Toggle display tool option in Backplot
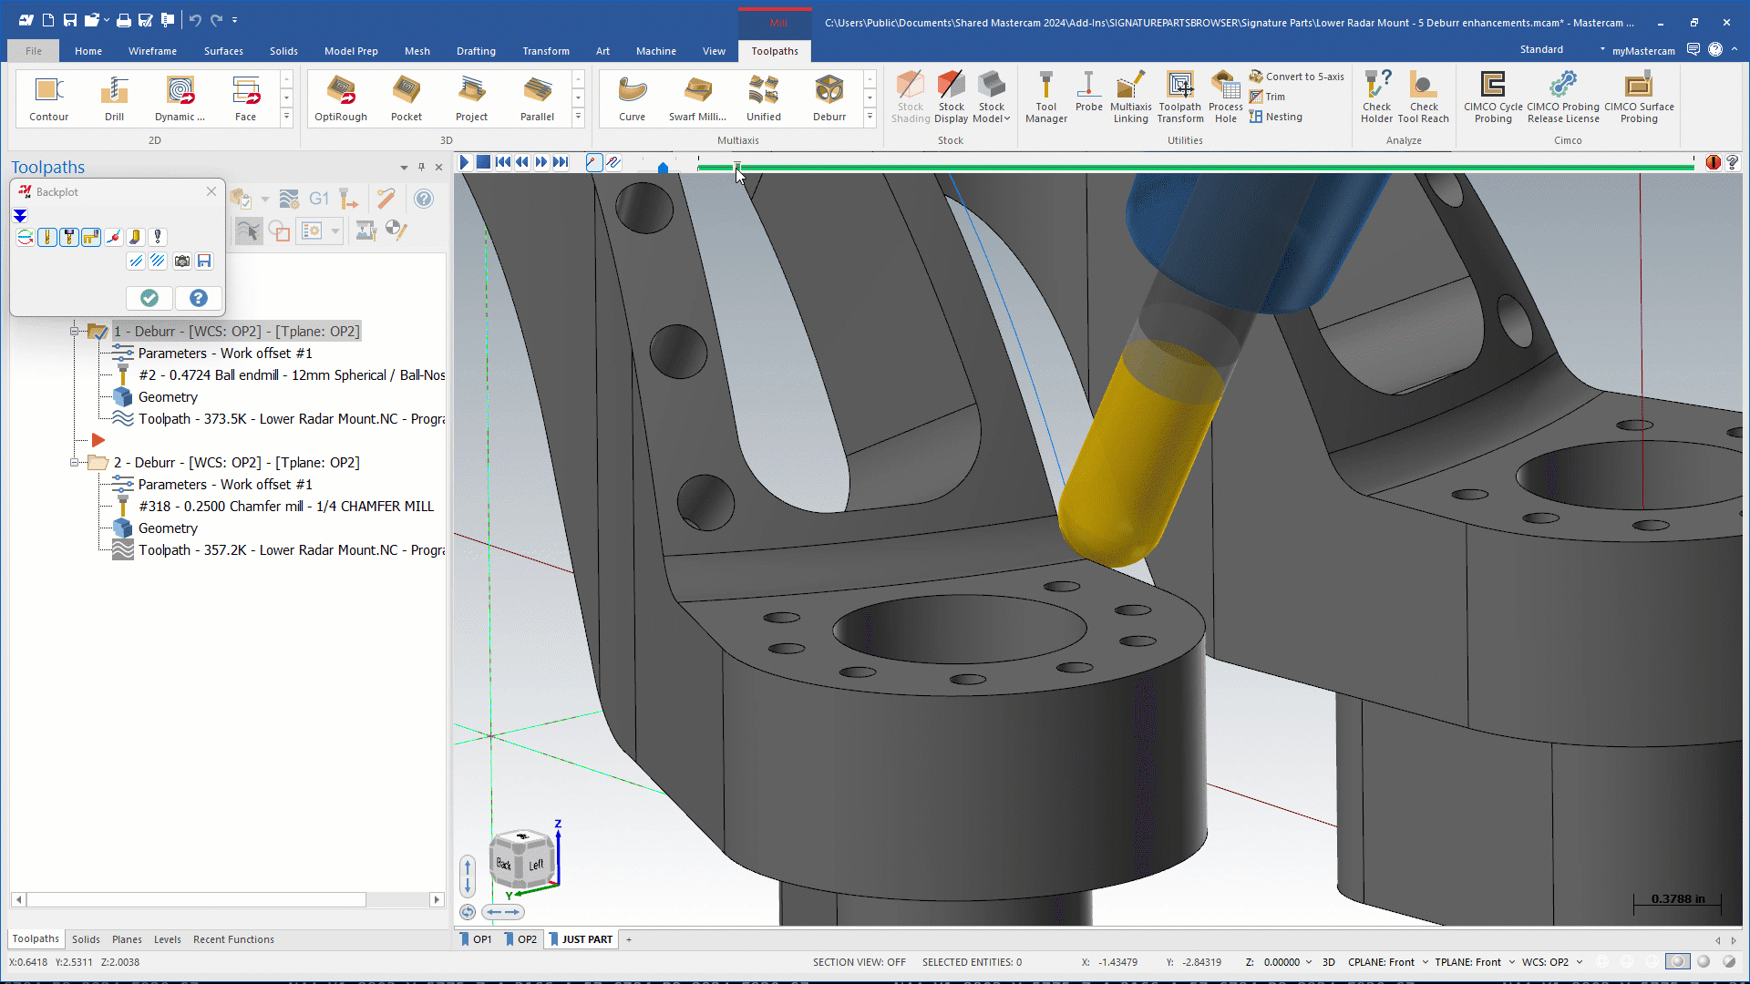1750x984 pixels. tap(47, 237)
